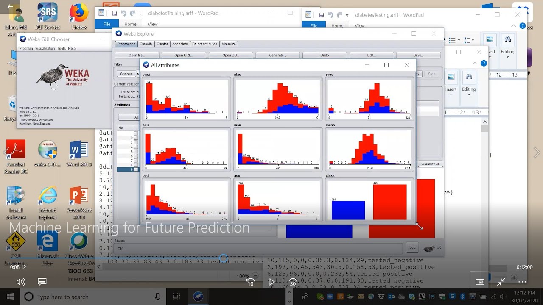Click the Choose filter button
This screenshot has width=543, height=305.
point(126,74)
